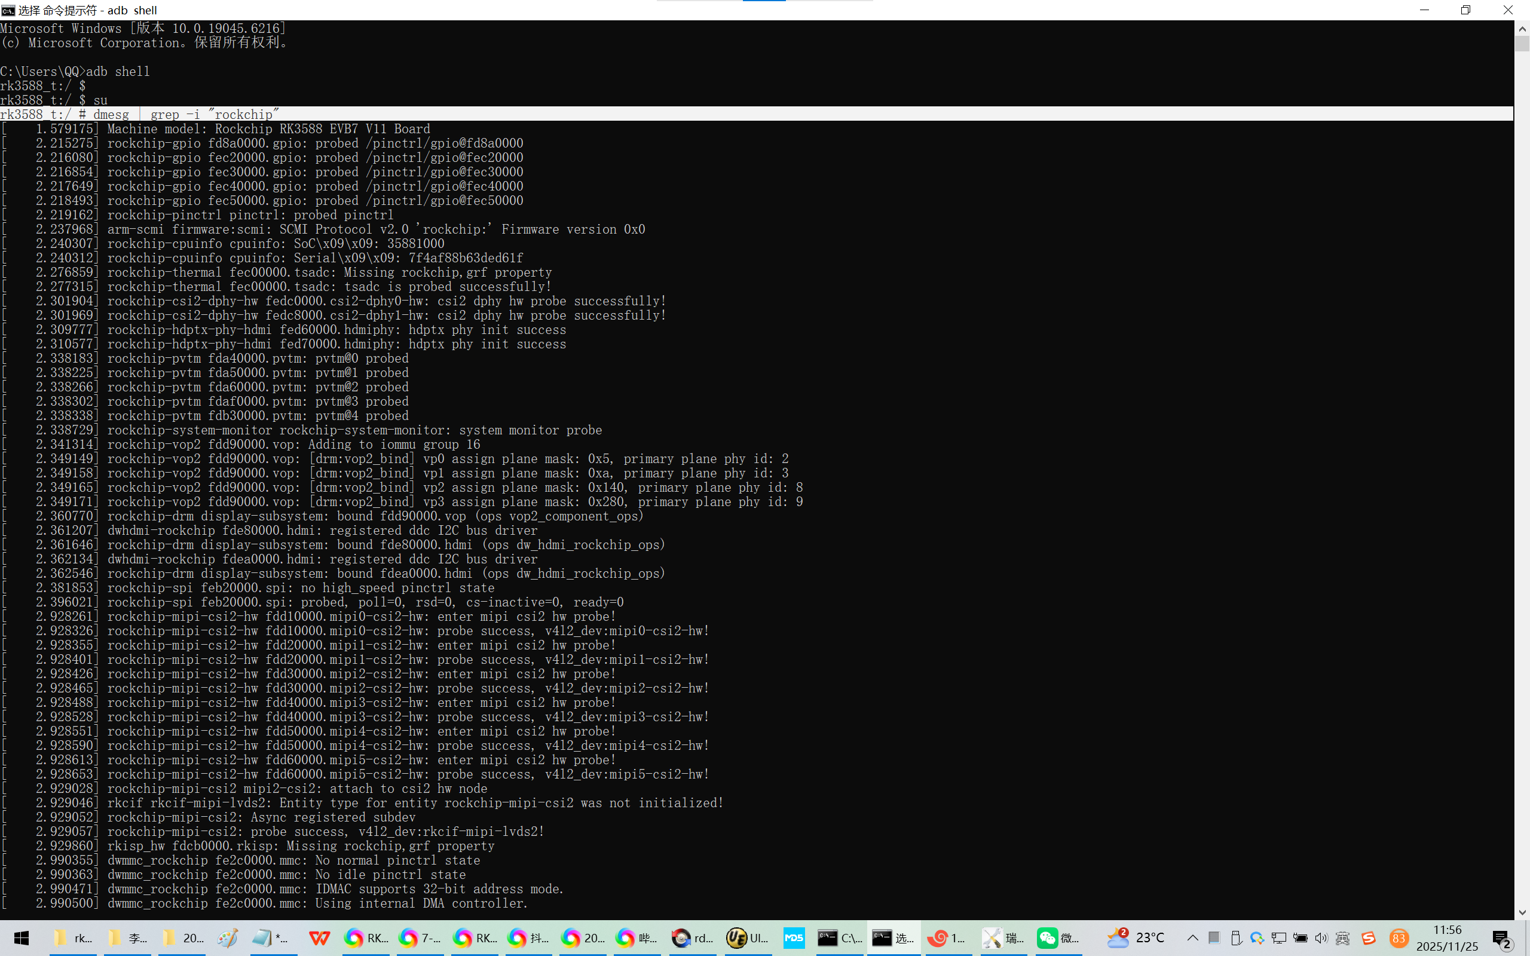
Task: Expand the hidden system tray icons chevron
Action: (x=1192, y=937)
